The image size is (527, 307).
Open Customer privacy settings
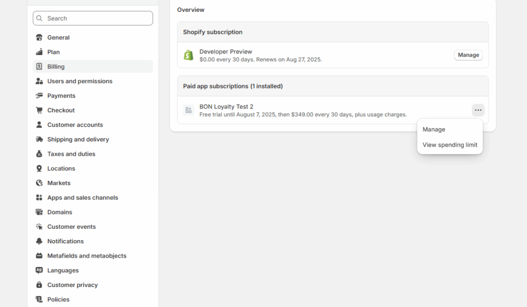point(93,285)
